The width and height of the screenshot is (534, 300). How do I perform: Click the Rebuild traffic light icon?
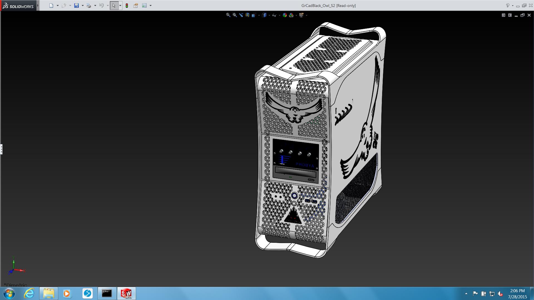(127, 6)
